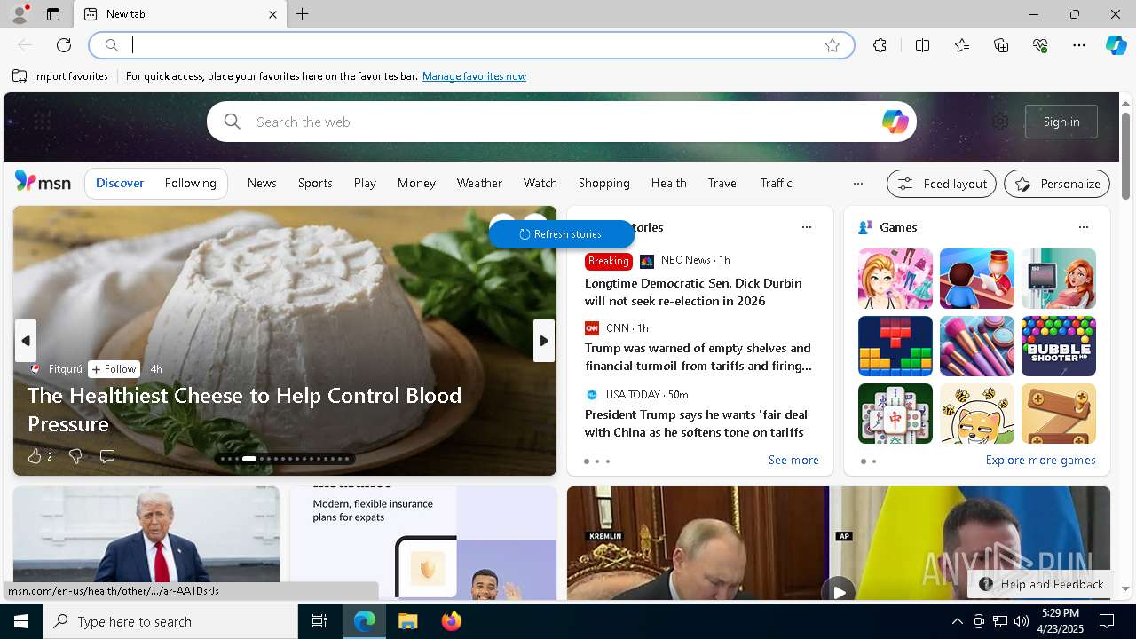
Task: Launch Firefox from taskbar
Action: (452, 621)
